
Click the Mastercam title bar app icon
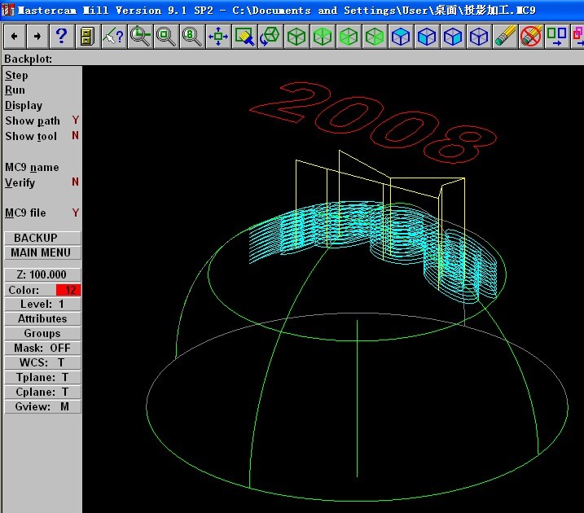click(7, 10)
